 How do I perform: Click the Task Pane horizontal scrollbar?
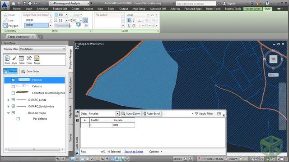point(34,149)
